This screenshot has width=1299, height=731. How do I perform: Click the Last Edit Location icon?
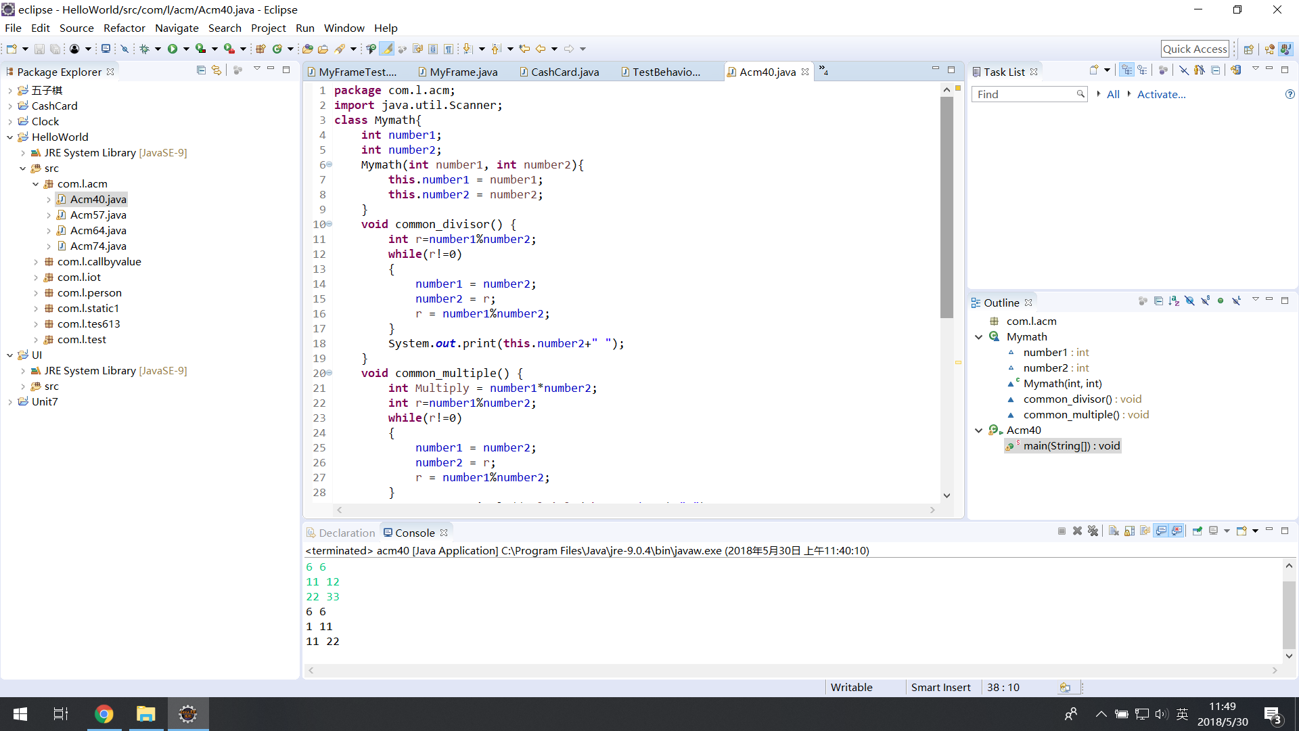[524, 49]
